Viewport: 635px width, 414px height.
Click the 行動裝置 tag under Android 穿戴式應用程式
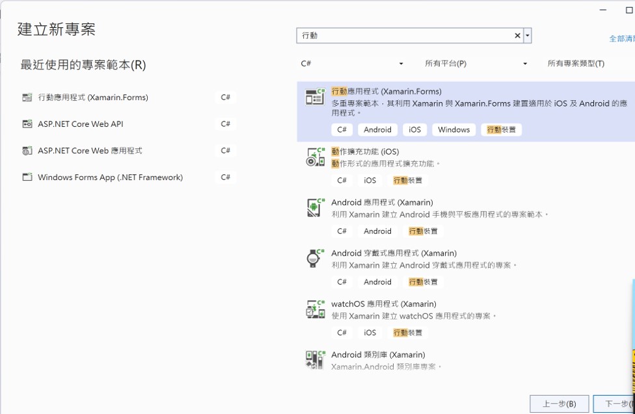[423, 281]
